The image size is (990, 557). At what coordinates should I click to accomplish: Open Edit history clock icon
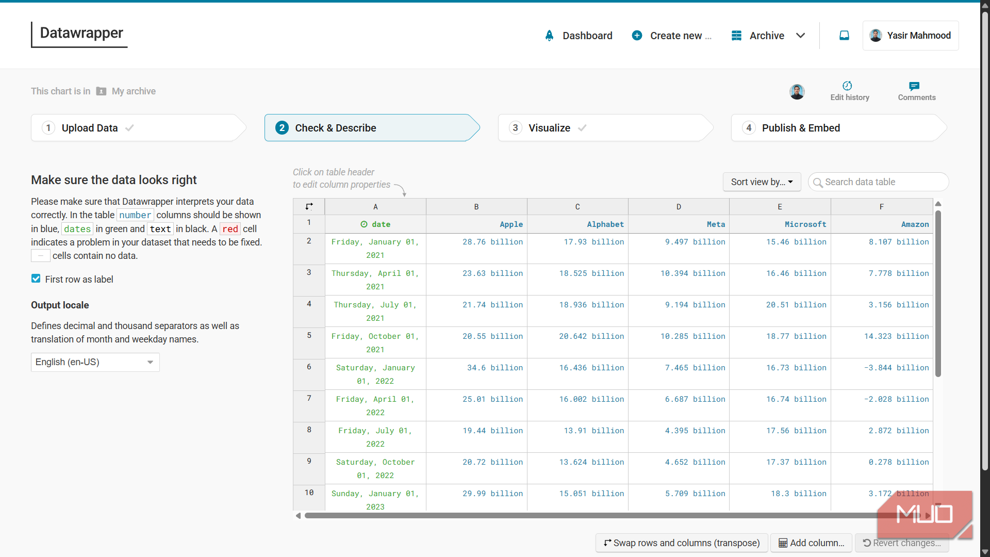click(x=847, y=86)
